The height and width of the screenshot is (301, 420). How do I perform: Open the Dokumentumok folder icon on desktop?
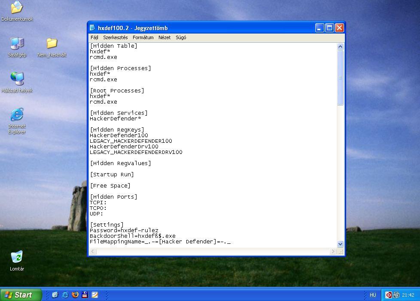point(17,7)
